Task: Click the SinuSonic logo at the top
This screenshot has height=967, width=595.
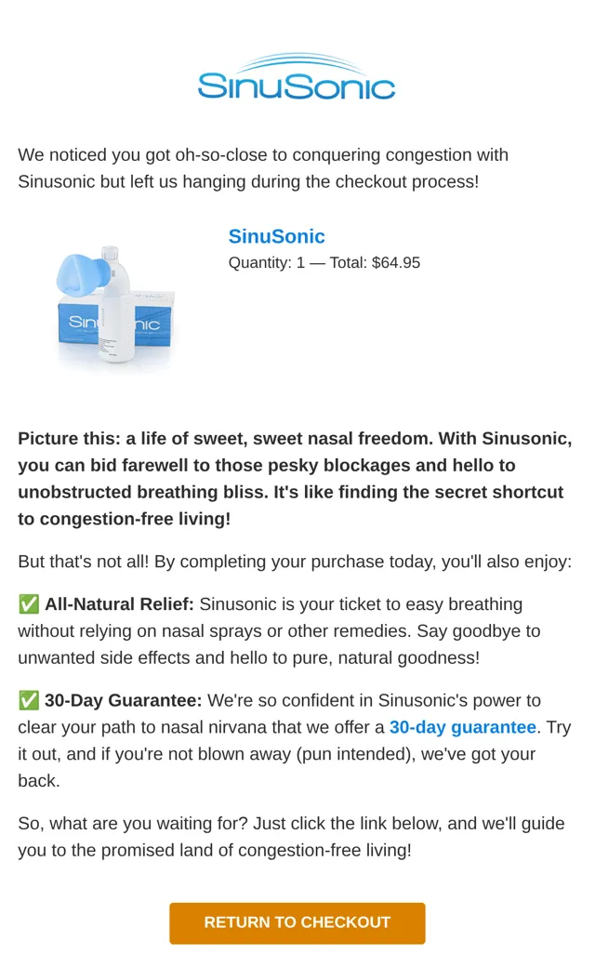Action: [297, 78]
